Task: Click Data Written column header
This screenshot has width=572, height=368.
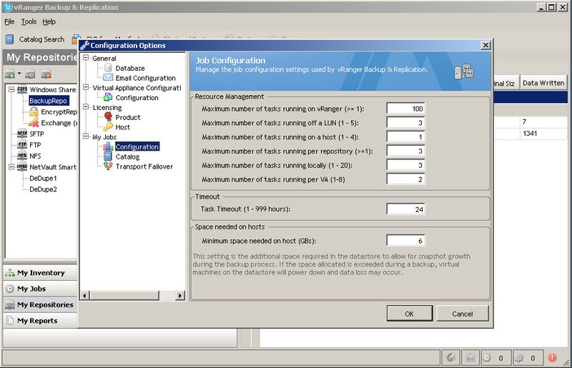Action: pyautogui.click(x=543, y=83)
